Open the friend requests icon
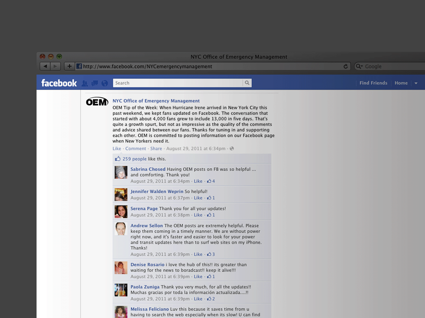This screenshot has height=318, width=425. coord(85,83)
